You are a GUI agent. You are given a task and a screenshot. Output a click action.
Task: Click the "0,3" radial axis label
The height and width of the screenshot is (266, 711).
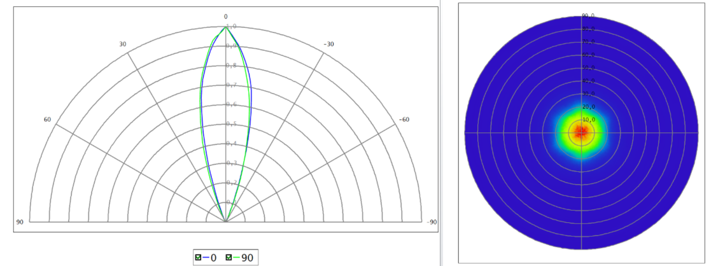pos(231,163)
